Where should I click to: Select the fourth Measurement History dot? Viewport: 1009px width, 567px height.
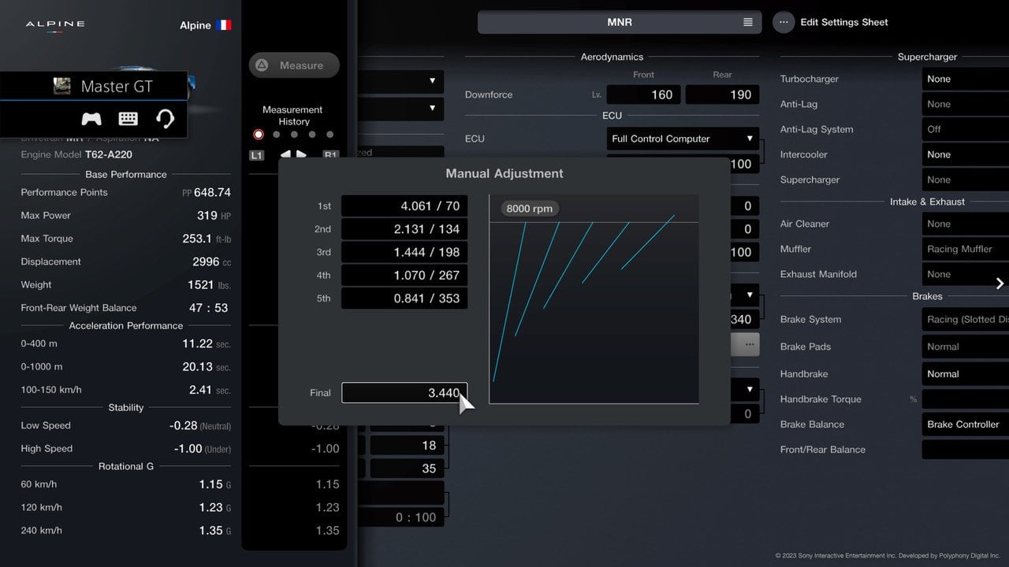coord(312,135)
